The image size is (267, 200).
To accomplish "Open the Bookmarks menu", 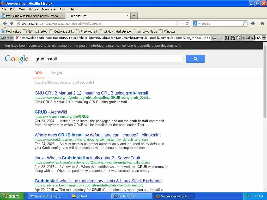I will click(x=49, y=9).
